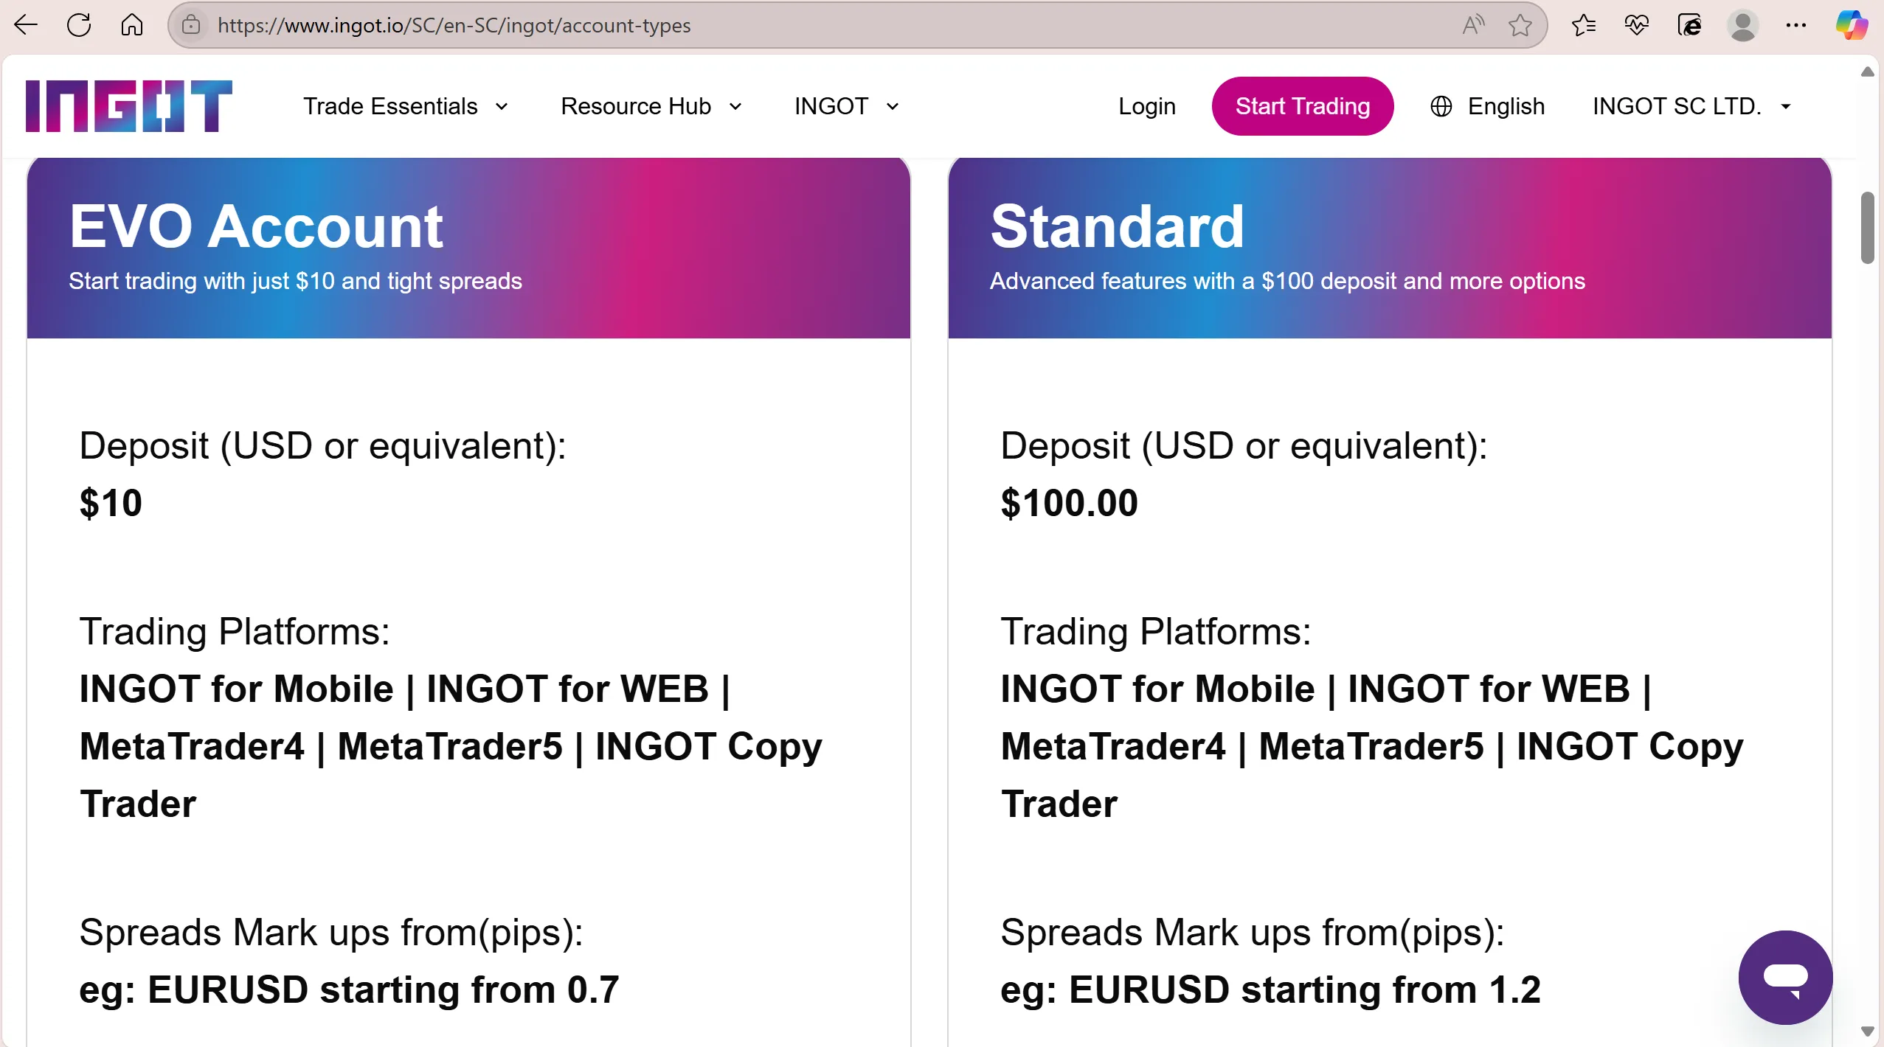Open the read aloud icon

click(1473, 25)
